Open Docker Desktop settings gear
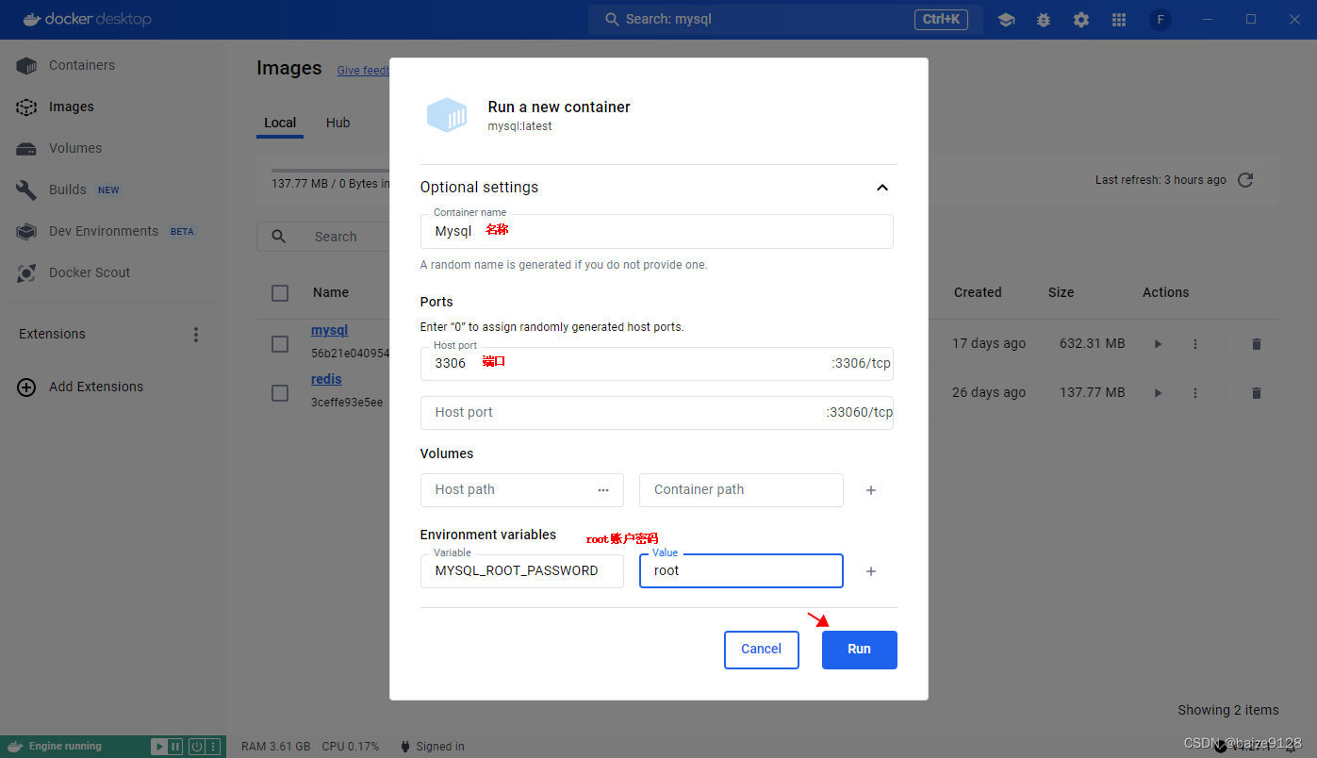This screenshot has width=1317, height=758. (x=1081, y=20)
